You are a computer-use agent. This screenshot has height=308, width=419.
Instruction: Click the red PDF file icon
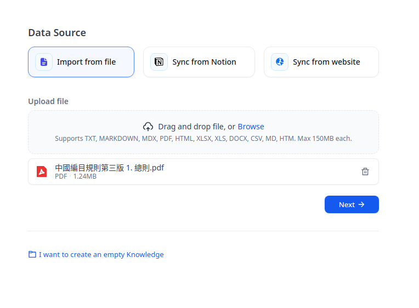(x=42, y=172)
